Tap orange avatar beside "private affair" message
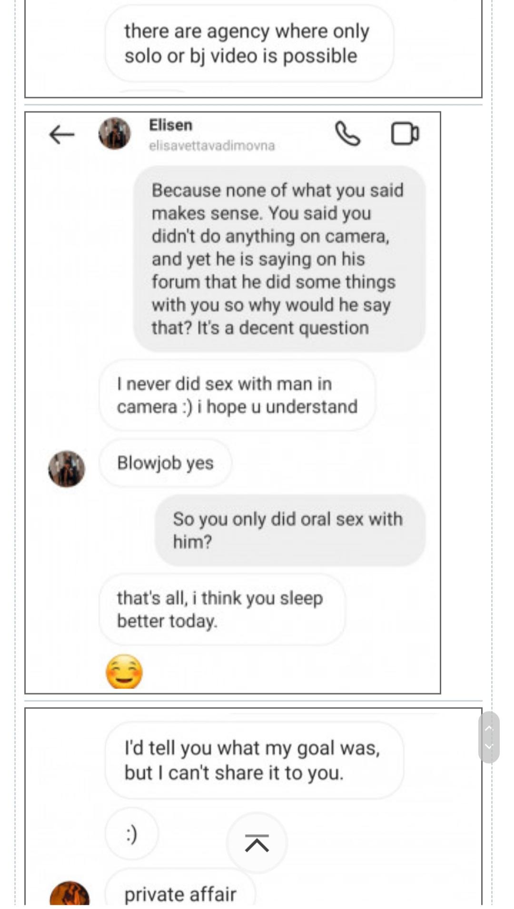The image size is (514, 909). (69, 894)
